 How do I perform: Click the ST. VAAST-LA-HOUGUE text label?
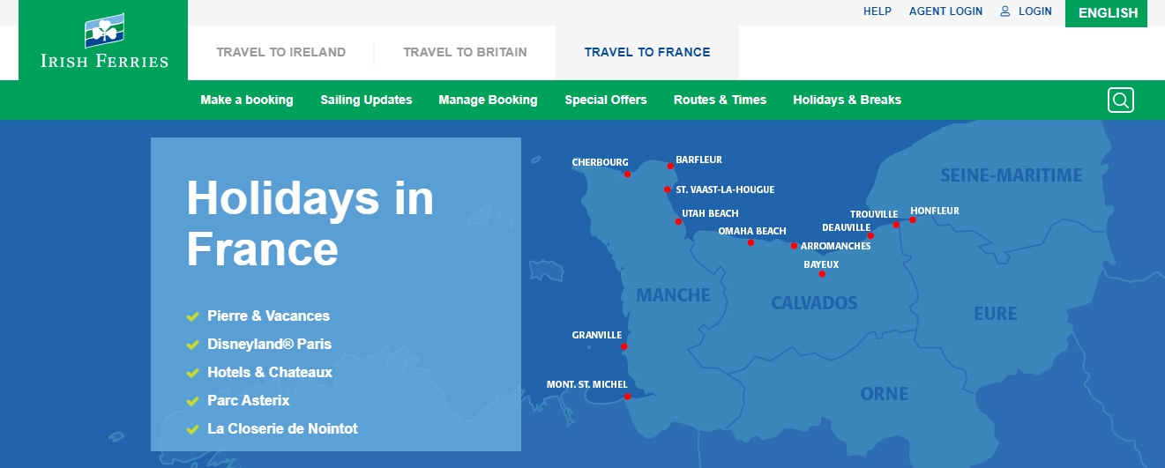(725, 189)
